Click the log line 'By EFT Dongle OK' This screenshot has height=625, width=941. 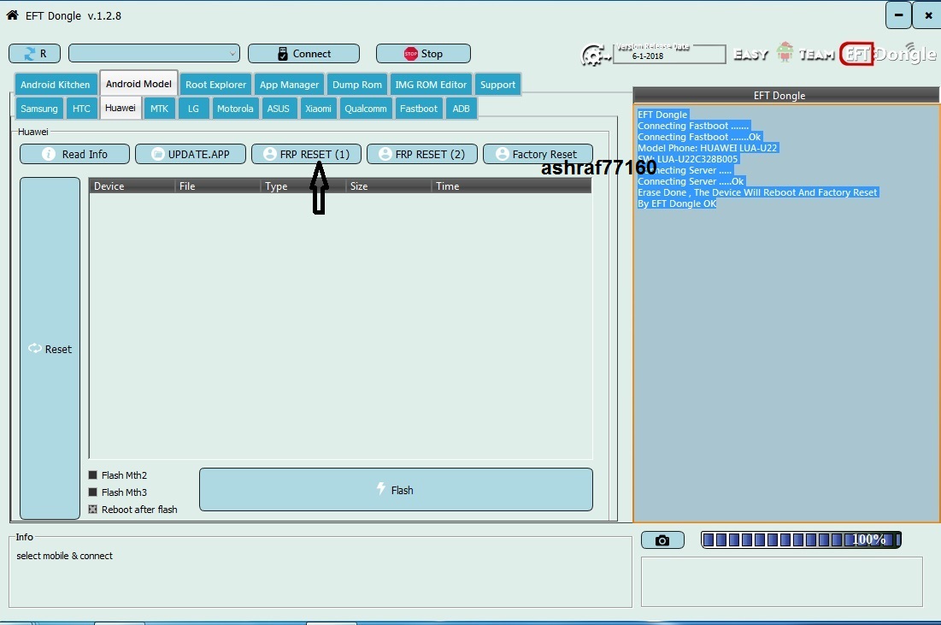(677, 203)
